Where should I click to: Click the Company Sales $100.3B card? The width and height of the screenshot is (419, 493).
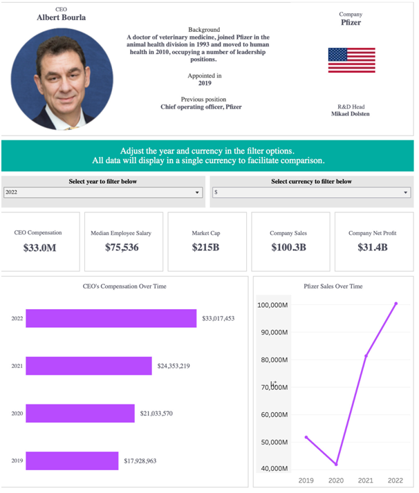pos(289,241)
